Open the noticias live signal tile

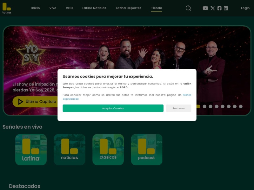pyautogui.click(x=70, y=149)
